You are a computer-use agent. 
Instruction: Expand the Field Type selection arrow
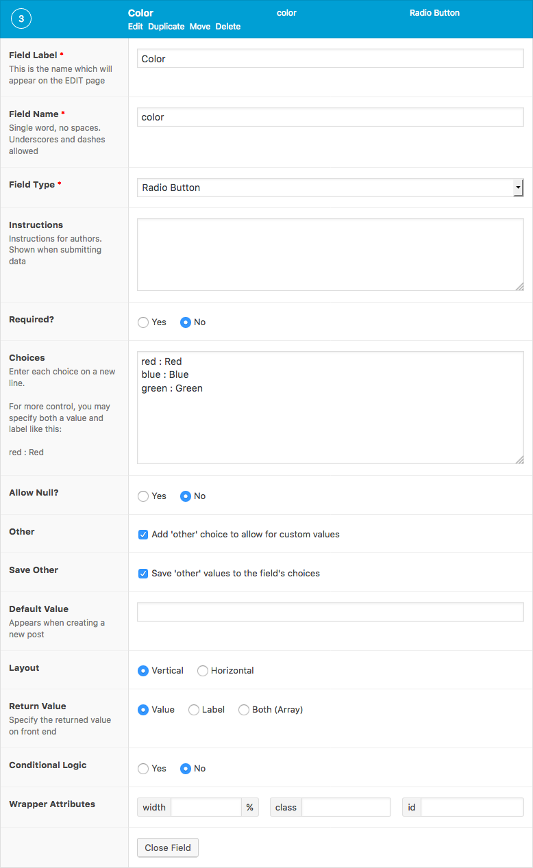tap(519, 187)
